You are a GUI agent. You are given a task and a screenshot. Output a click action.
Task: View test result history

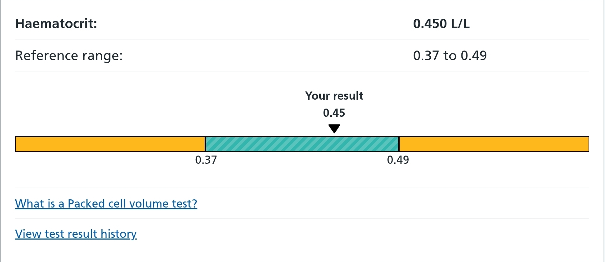click(76, 234)
